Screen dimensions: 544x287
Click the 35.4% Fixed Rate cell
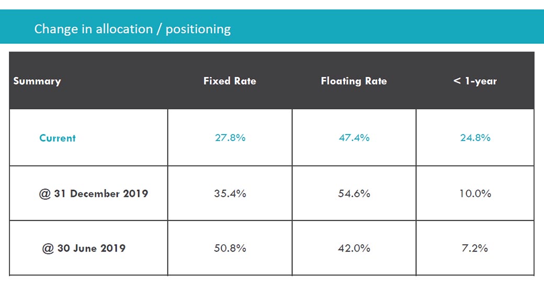pos(230,194)
